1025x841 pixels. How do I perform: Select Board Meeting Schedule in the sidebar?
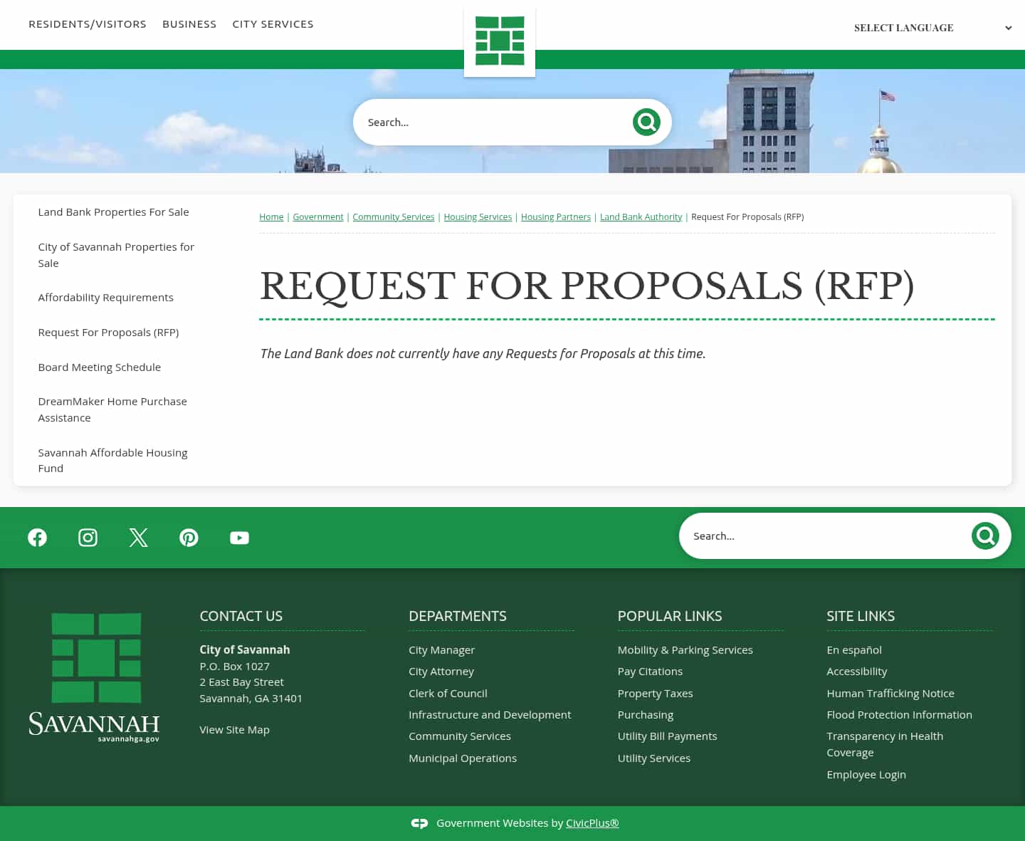pyautogui.click(x=99, y=367)
